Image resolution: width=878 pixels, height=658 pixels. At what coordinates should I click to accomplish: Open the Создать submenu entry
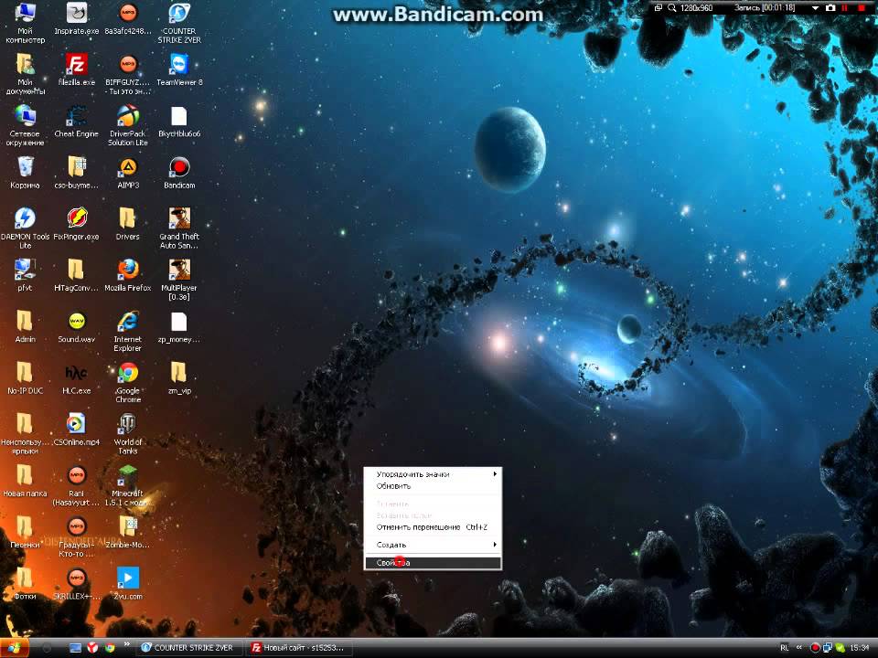pos(433,545)
